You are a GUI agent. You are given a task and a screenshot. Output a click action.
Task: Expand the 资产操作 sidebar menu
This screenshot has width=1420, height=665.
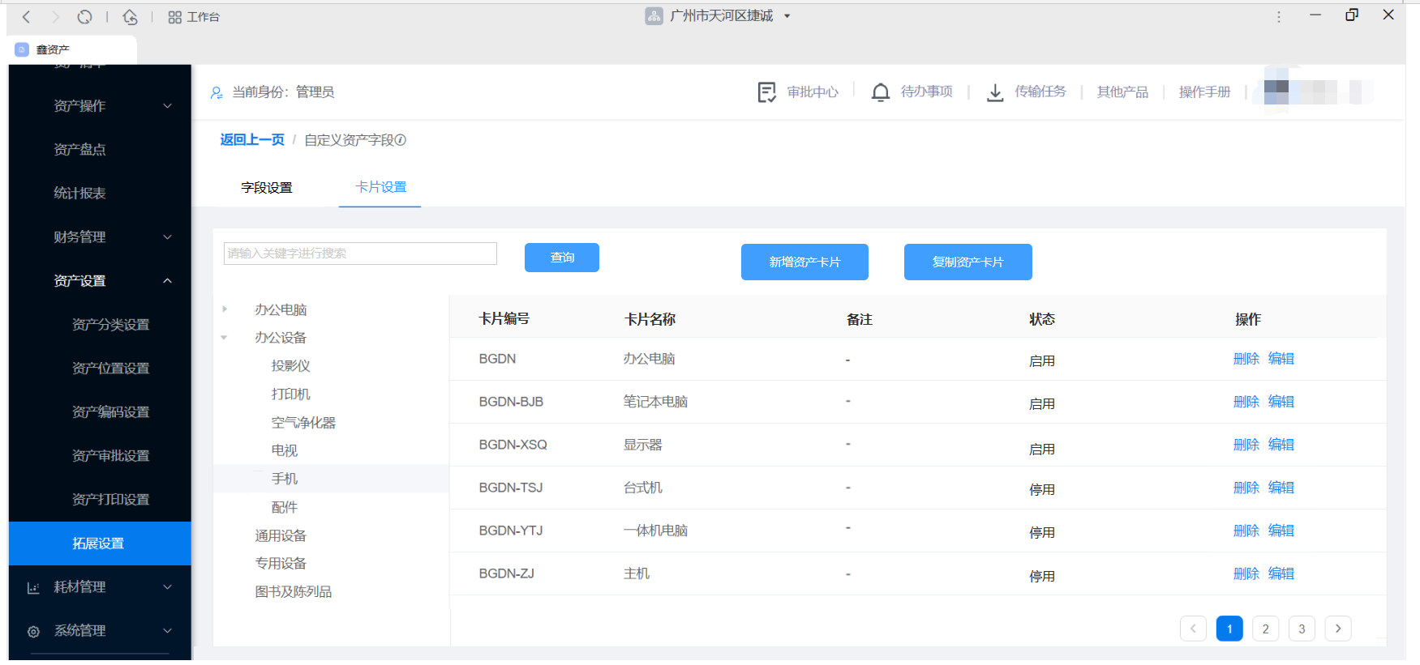pos(167,106)
